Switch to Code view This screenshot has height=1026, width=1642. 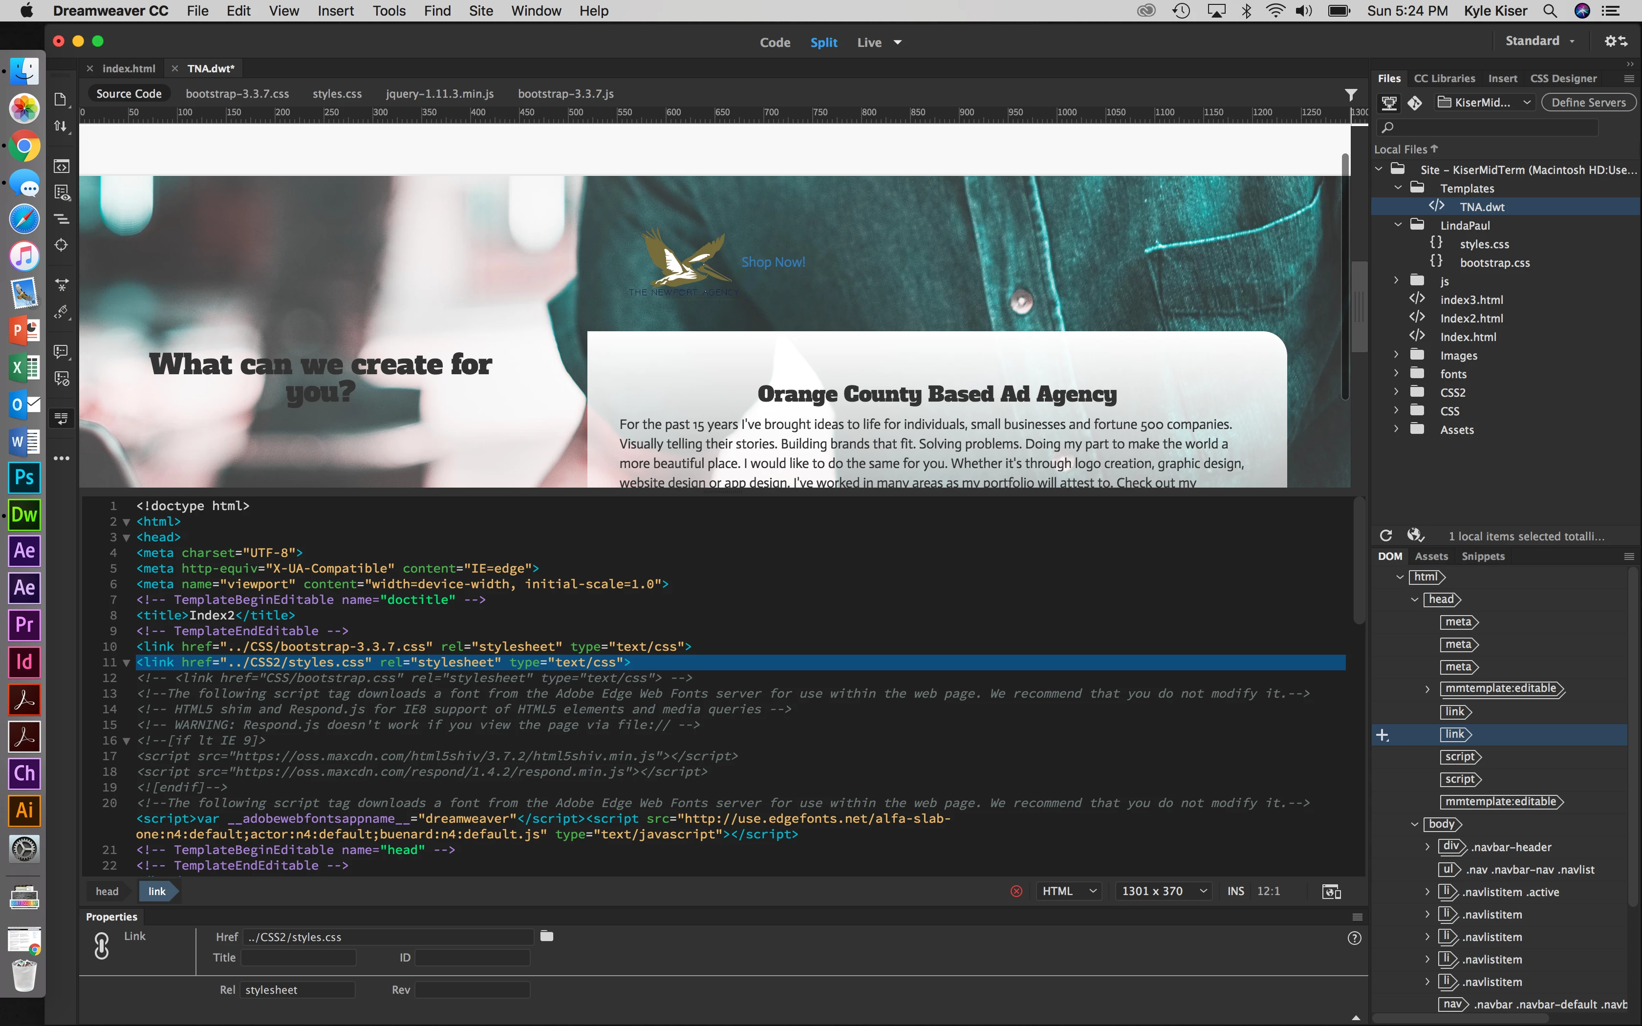point(775,42)
